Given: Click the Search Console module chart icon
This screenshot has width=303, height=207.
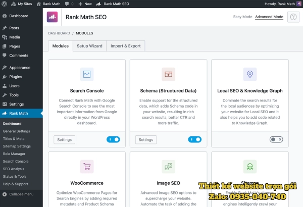Looking at the screenshot, I should (x=87, y=74).
